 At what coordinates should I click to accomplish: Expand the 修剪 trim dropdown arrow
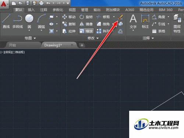tap(114, 17)
